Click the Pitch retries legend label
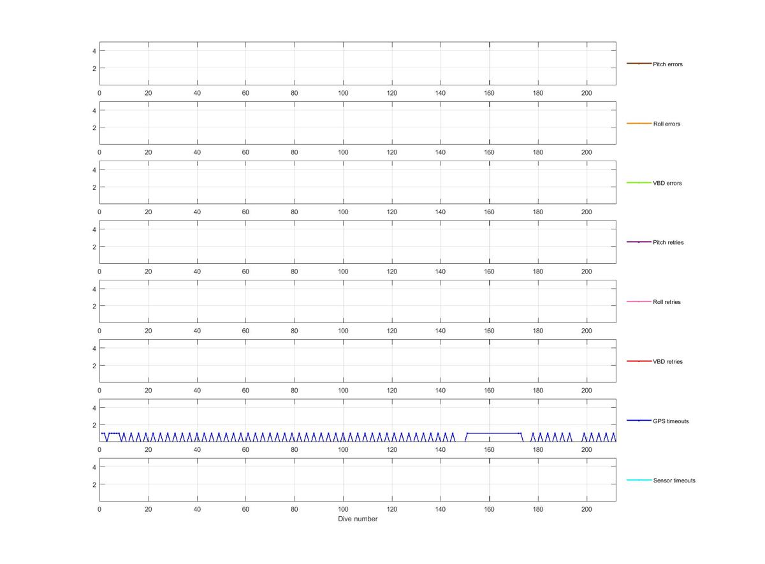Screen dimensions: 765x564 pos(668,243)
